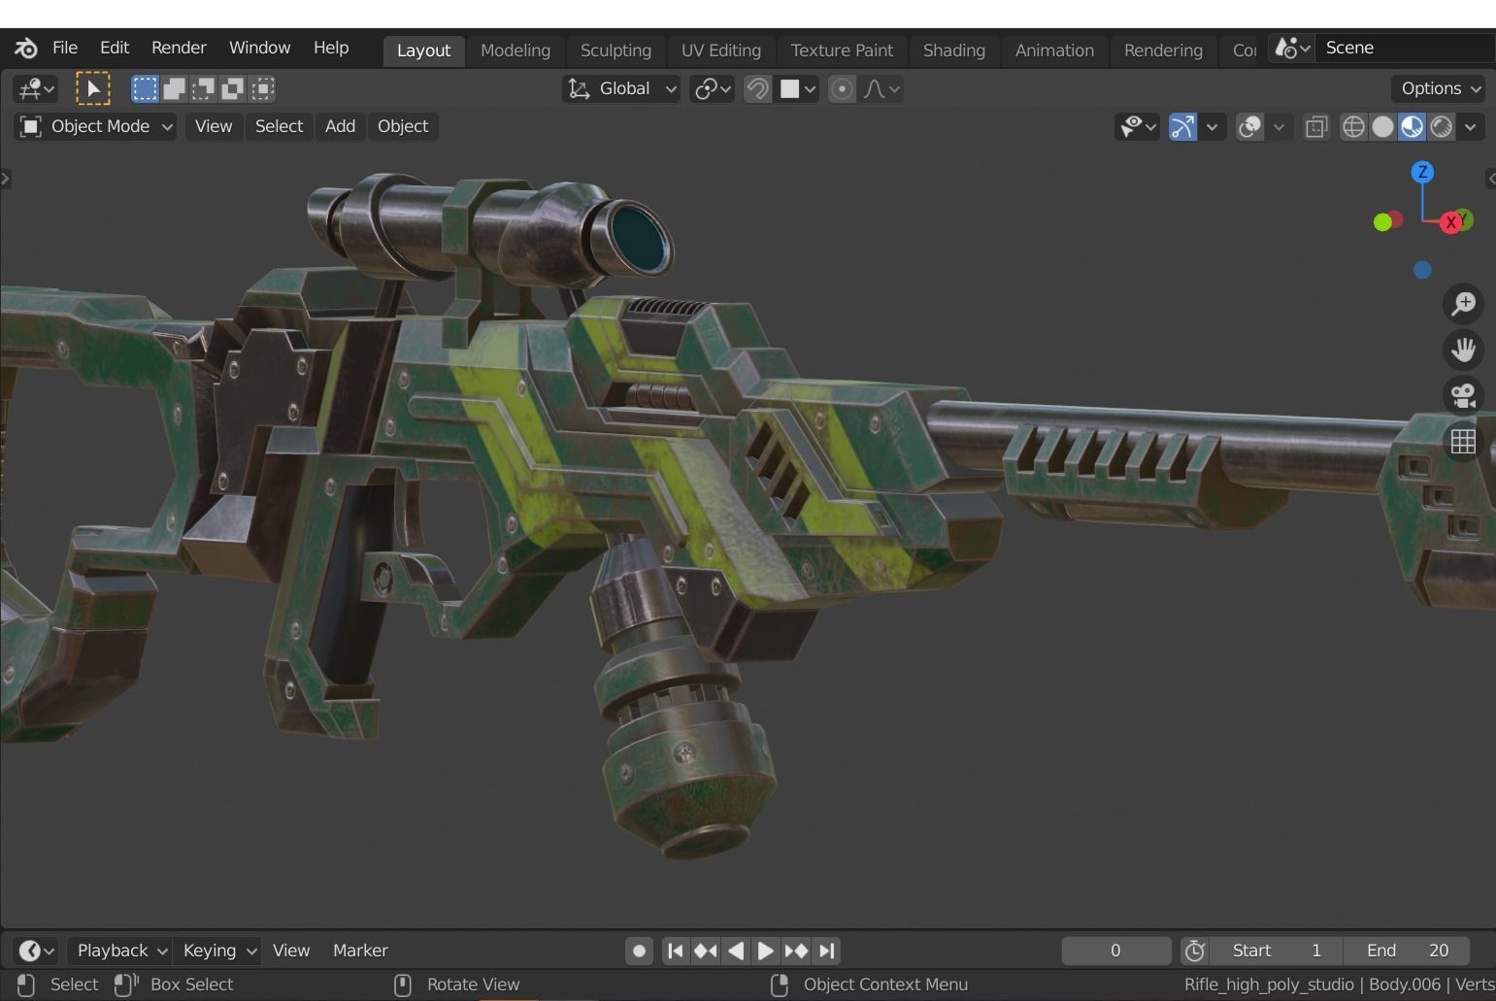1496x1001 pixels.
Task: Click the zoom magnifier icon in viewport sidebar
Action: click(1464, 303)
